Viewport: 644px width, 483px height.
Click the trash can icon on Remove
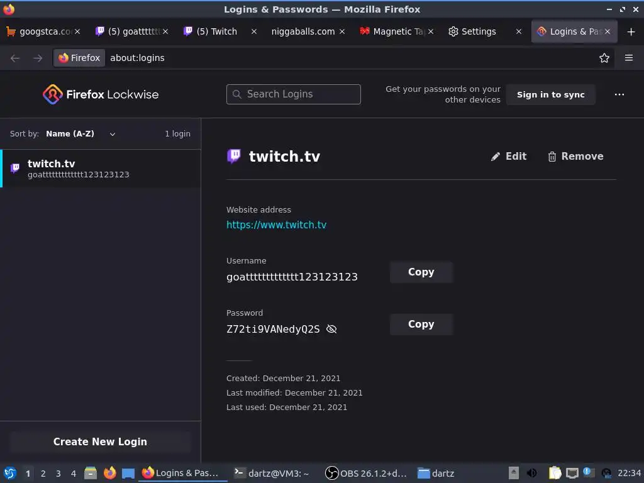[552, 157]
